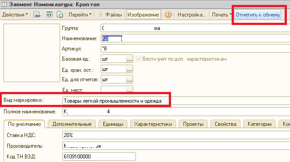Viewport: 290px width, 162px height.
Task: Click the find-in-list icon in toolbar
Action: pyautogui.click(x=37, y=14)
